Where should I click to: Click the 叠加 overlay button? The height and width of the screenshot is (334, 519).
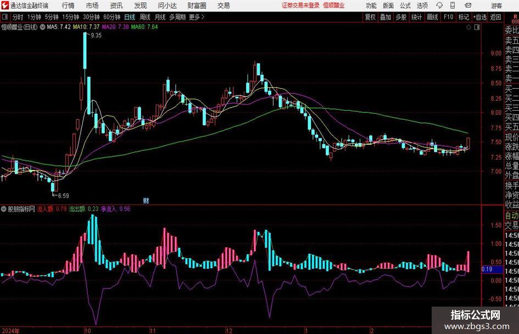(x=386, y=17)
